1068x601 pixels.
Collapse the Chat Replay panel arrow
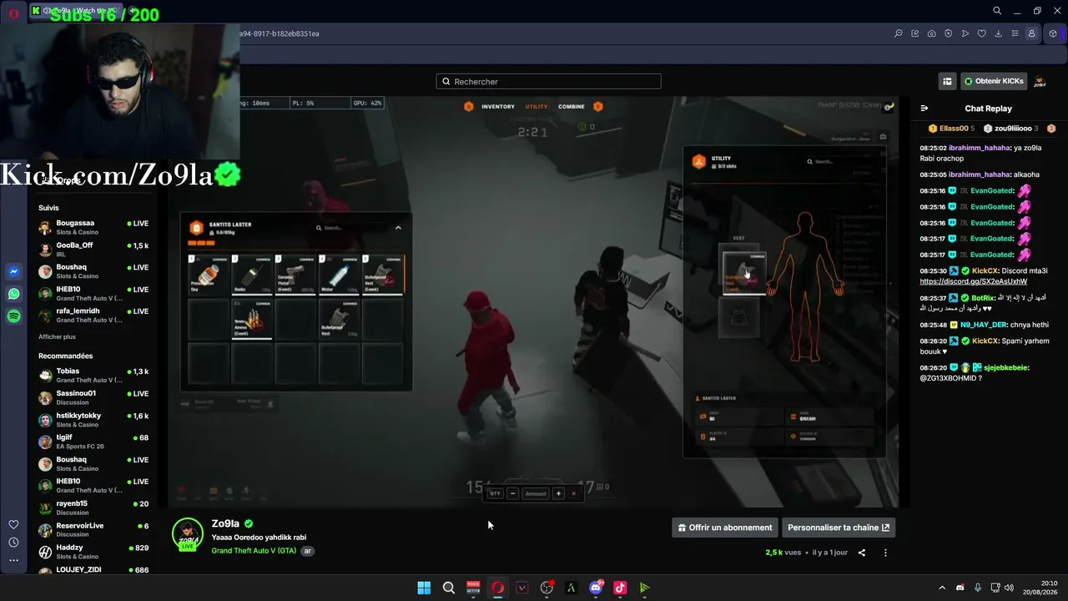click(924, 109)
